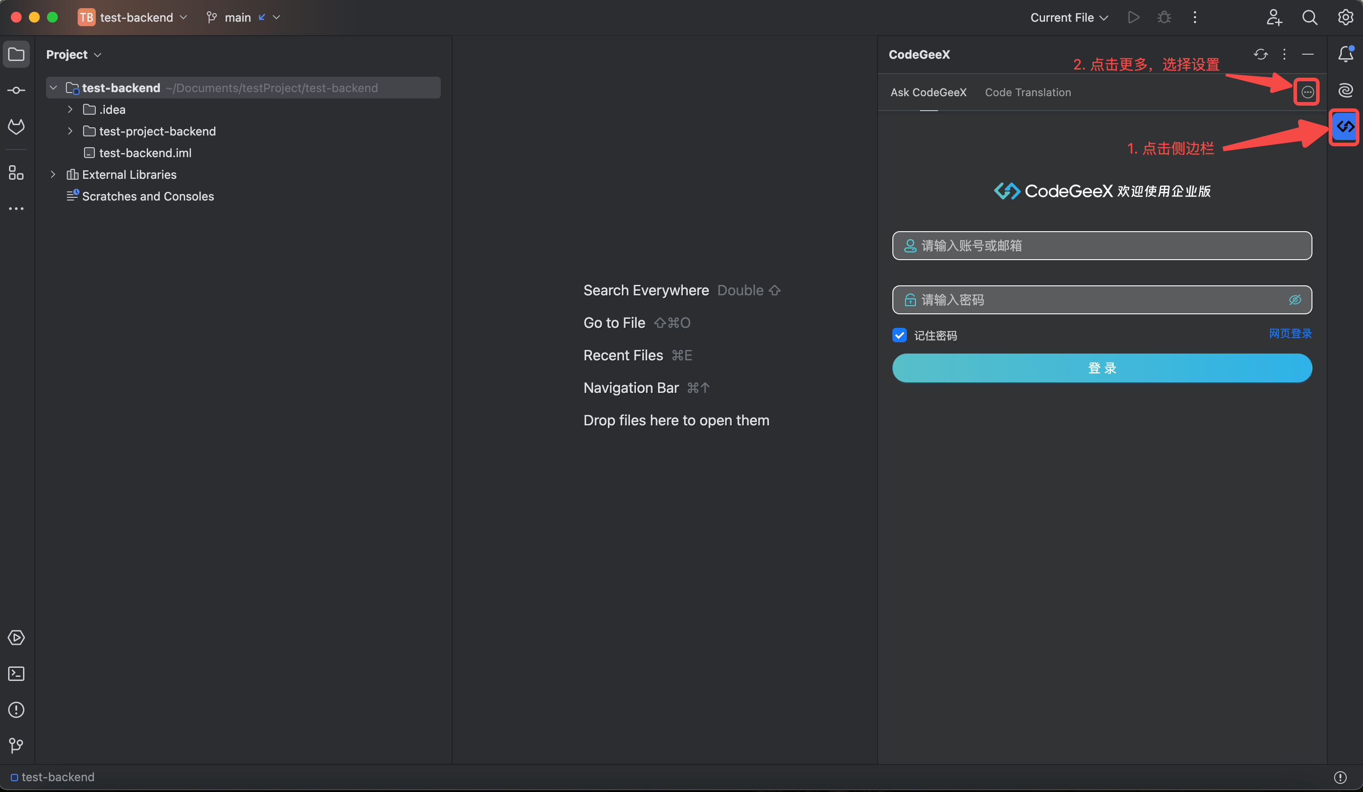Select test-project-backend folder row

(x=157, y=131)
